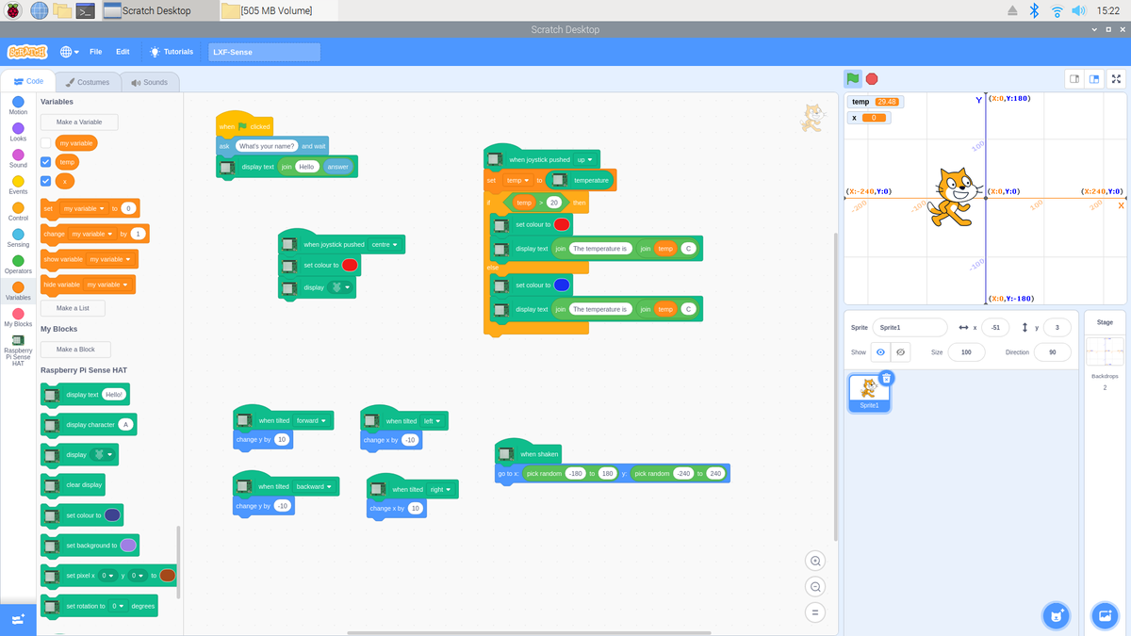Open the joystick direction dropdown showing up
The image size is (1131, 636).
(585, 158)
